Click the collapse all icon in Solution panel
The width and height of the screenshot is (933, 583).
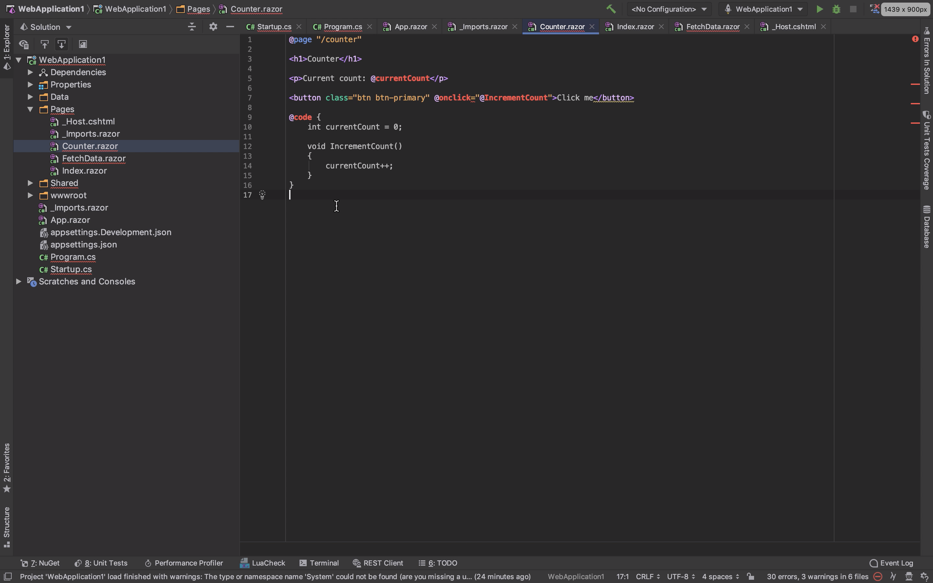pyautogui.click(x=192, y=27)
